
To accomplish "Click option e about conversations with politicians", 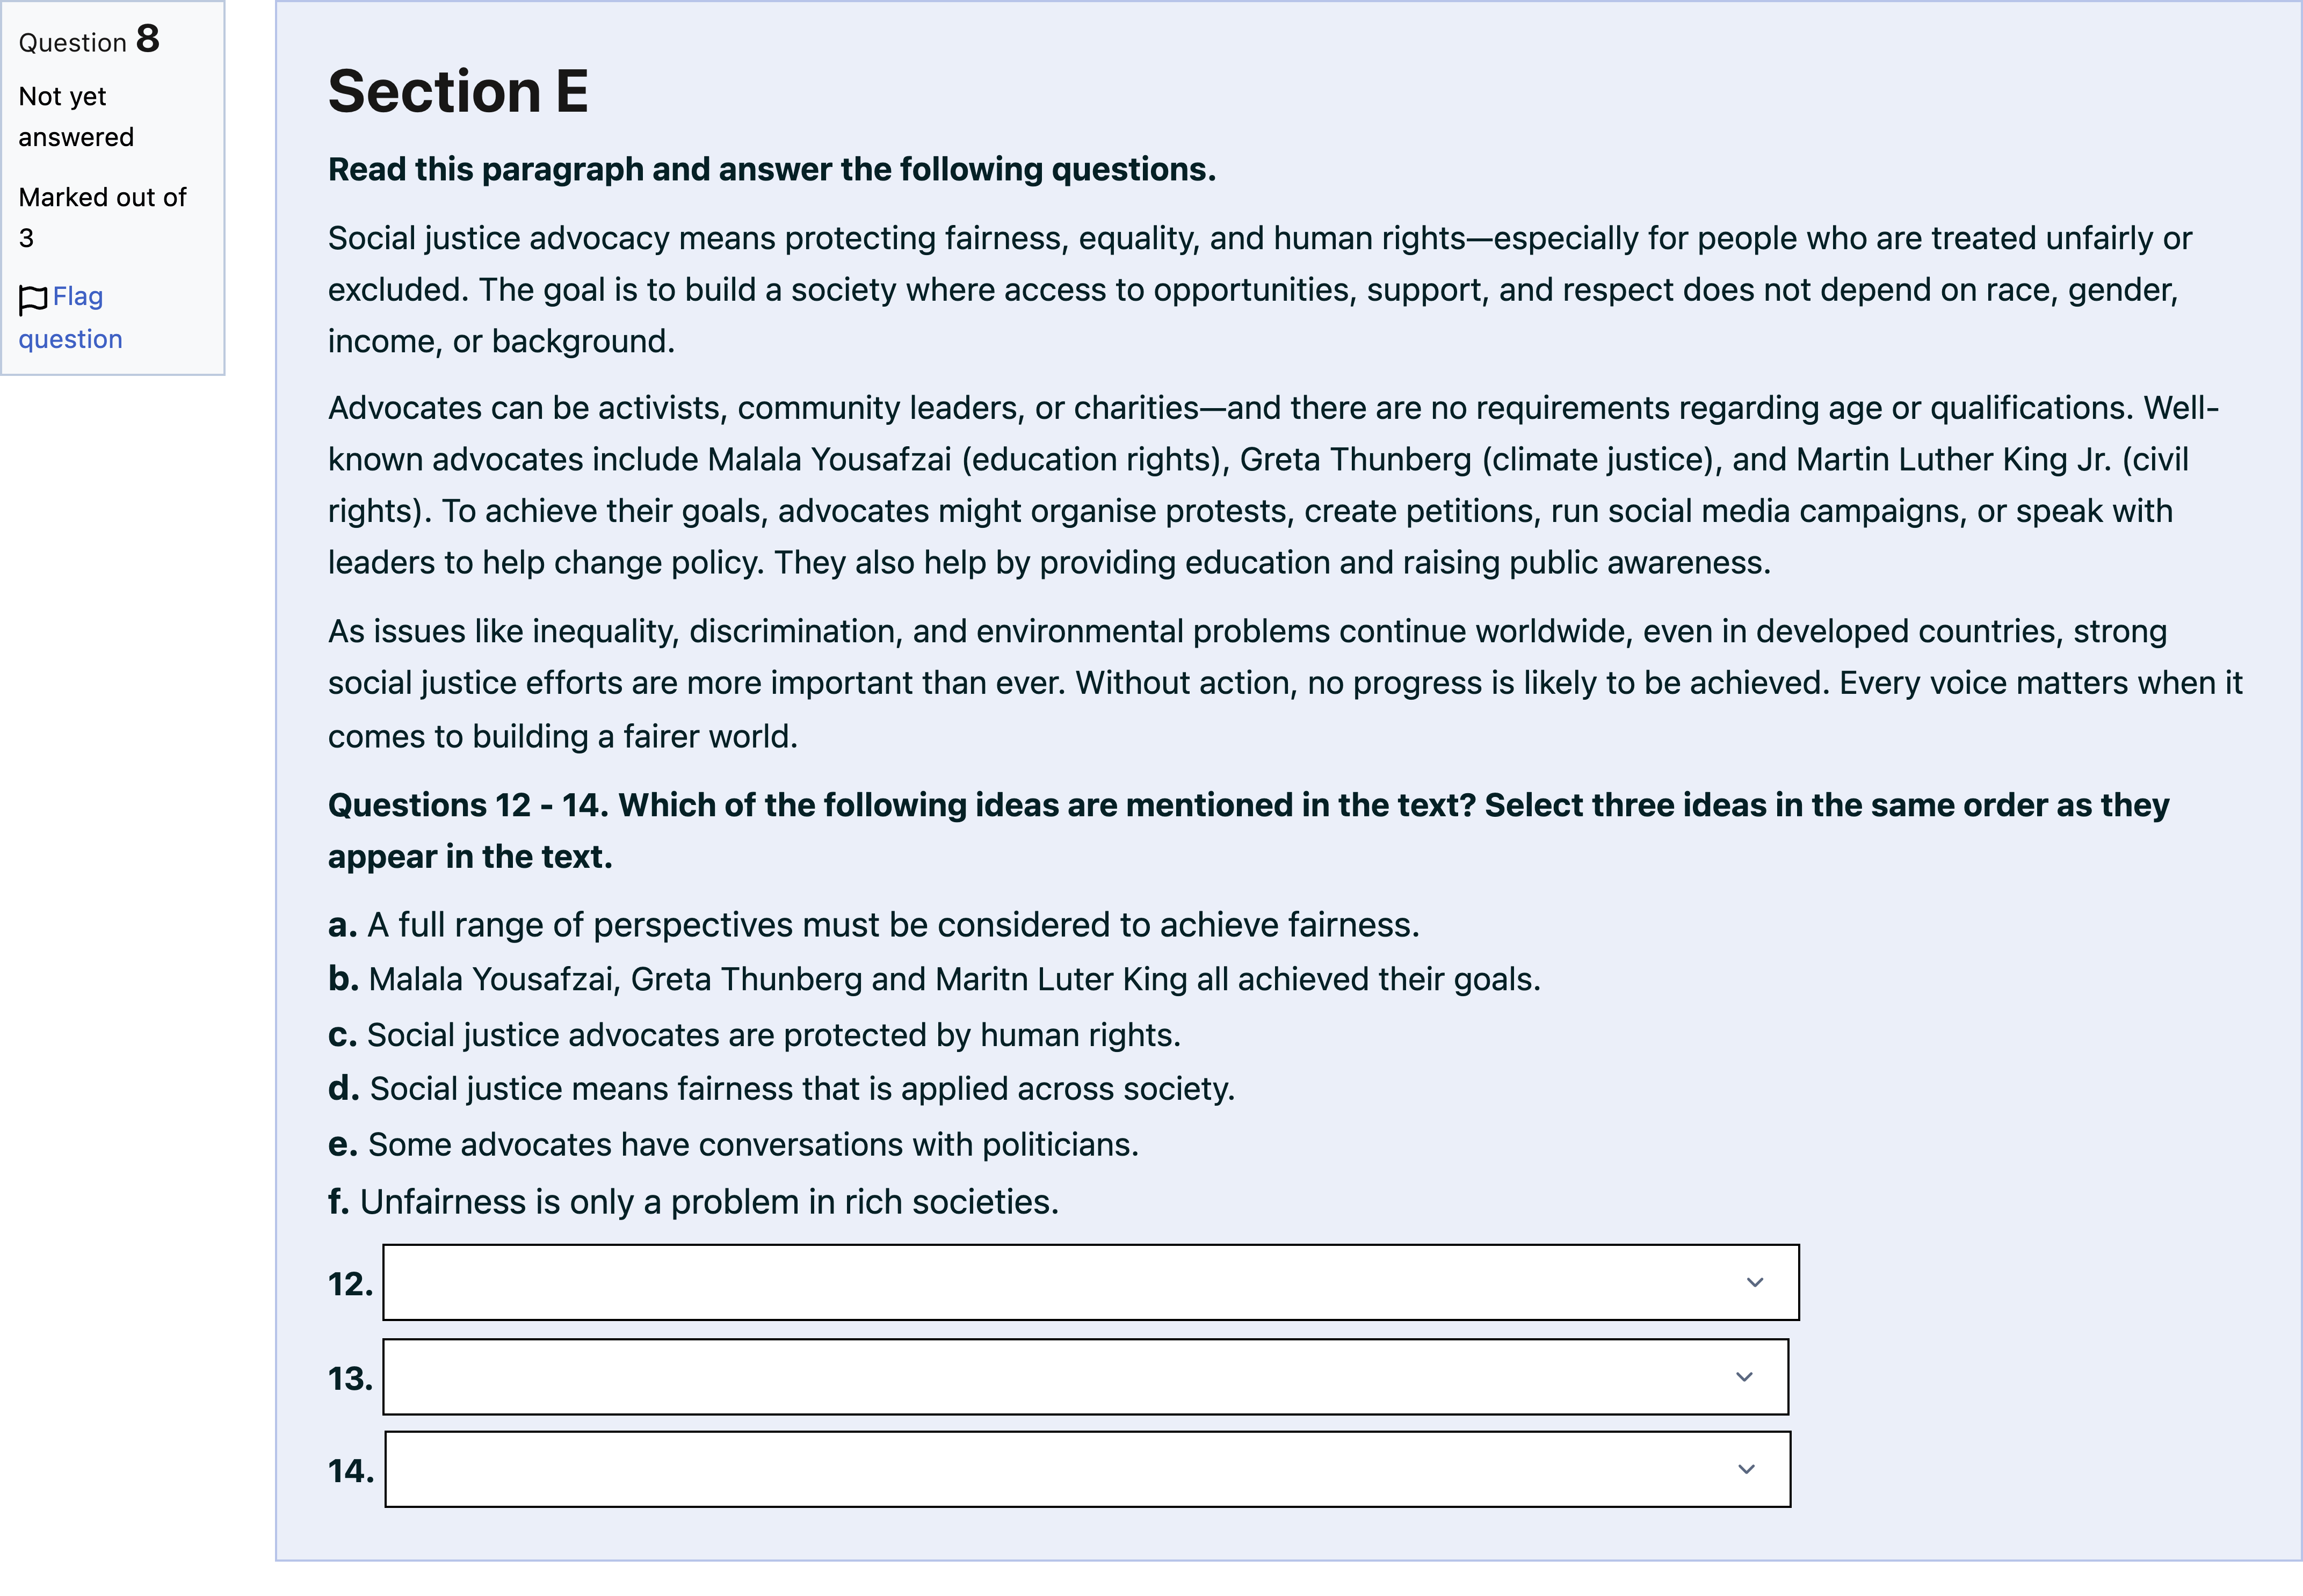I will [x=733, y=1145].
